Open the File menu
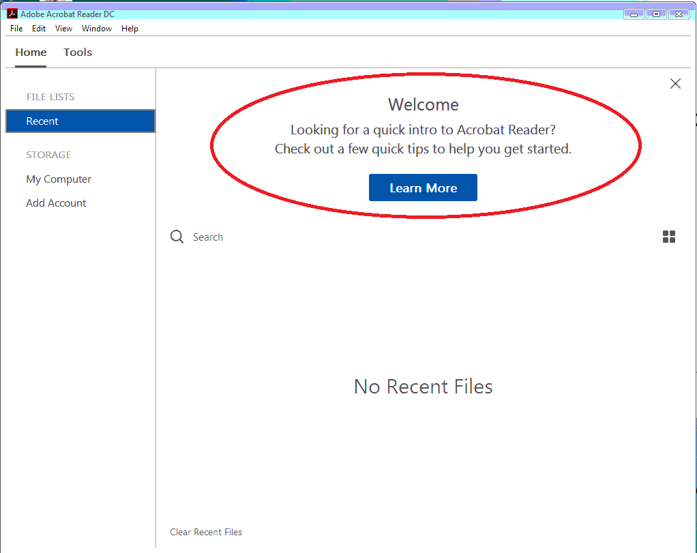 pos(16,28)
